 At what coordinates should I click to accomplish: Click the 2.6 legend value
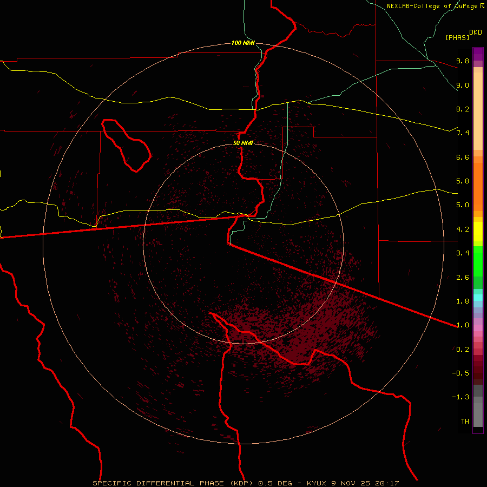coord(463,278)
